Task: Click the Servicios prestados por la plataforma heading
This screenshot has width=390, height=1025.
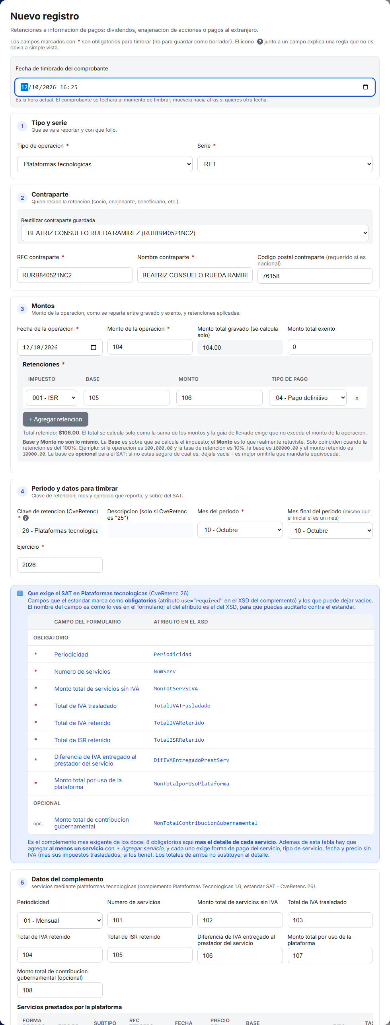Action: coord(69,1007)
